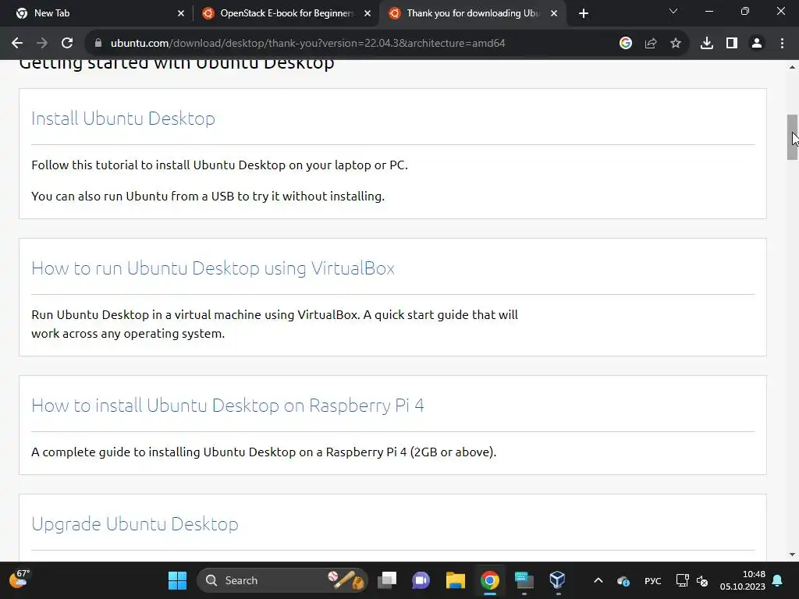Open the Windows Start menu

click(x=177, y=580)
